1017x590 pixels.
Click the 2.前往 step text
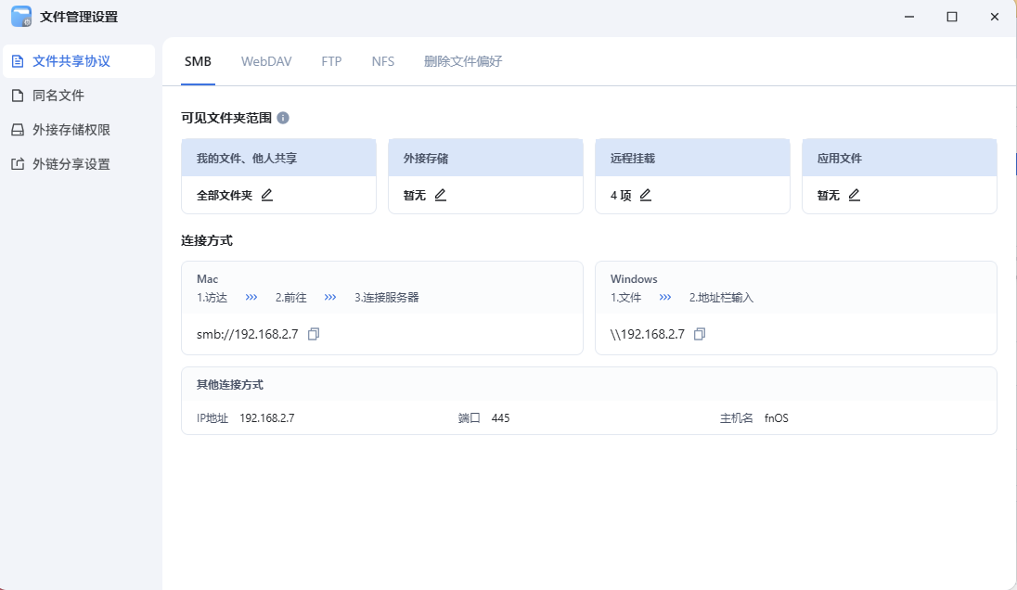[290, 298]
